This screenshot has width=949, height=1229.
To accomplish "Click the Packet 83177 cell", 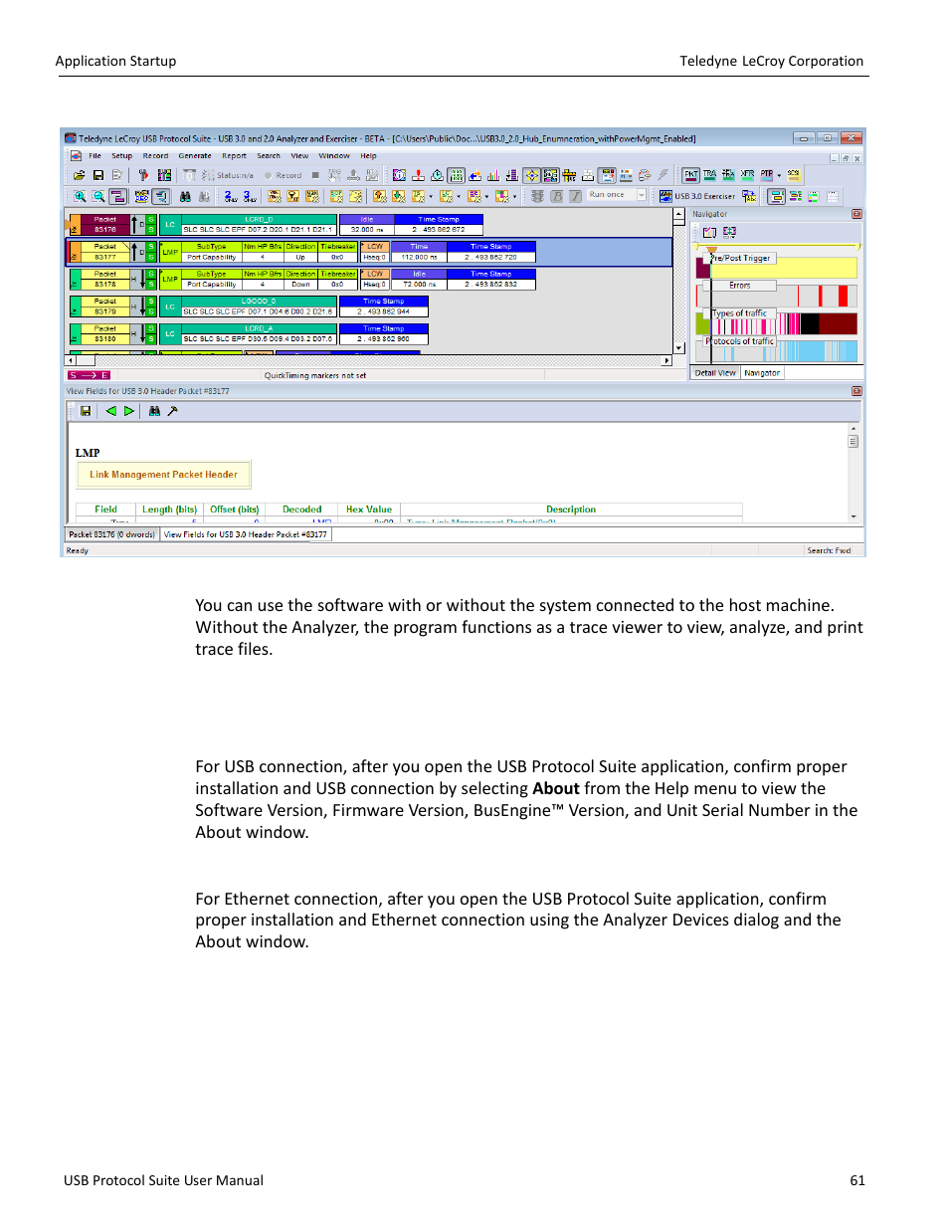I will (105, 252).
